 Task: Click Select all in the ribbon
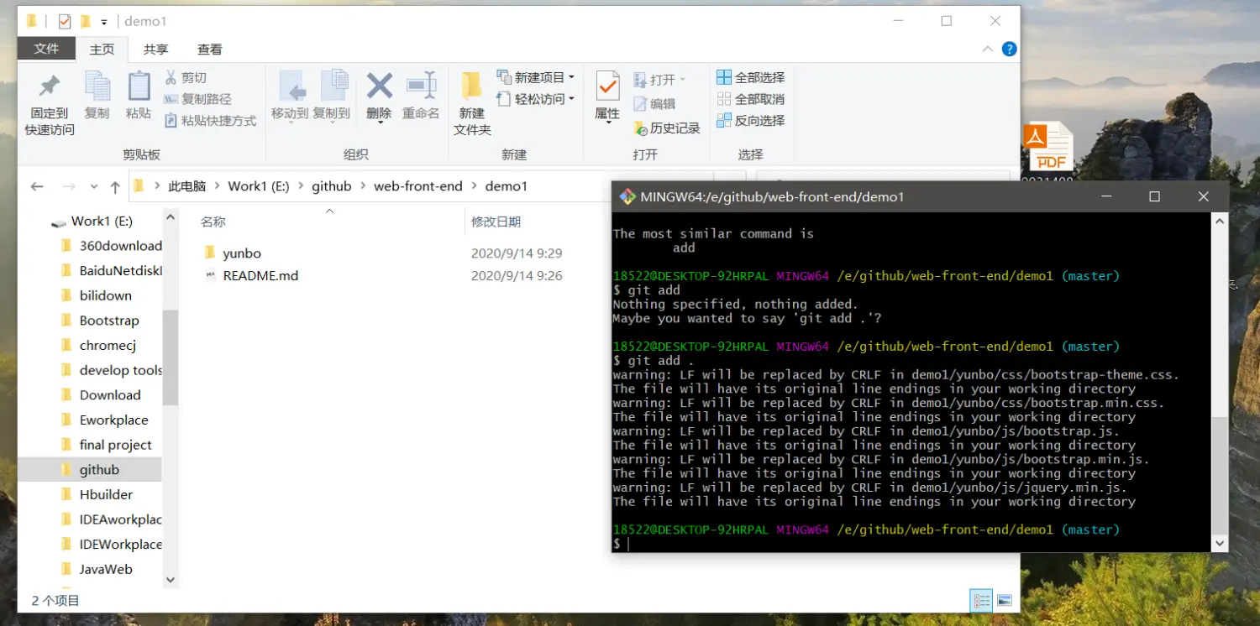[x=750, y=77]
